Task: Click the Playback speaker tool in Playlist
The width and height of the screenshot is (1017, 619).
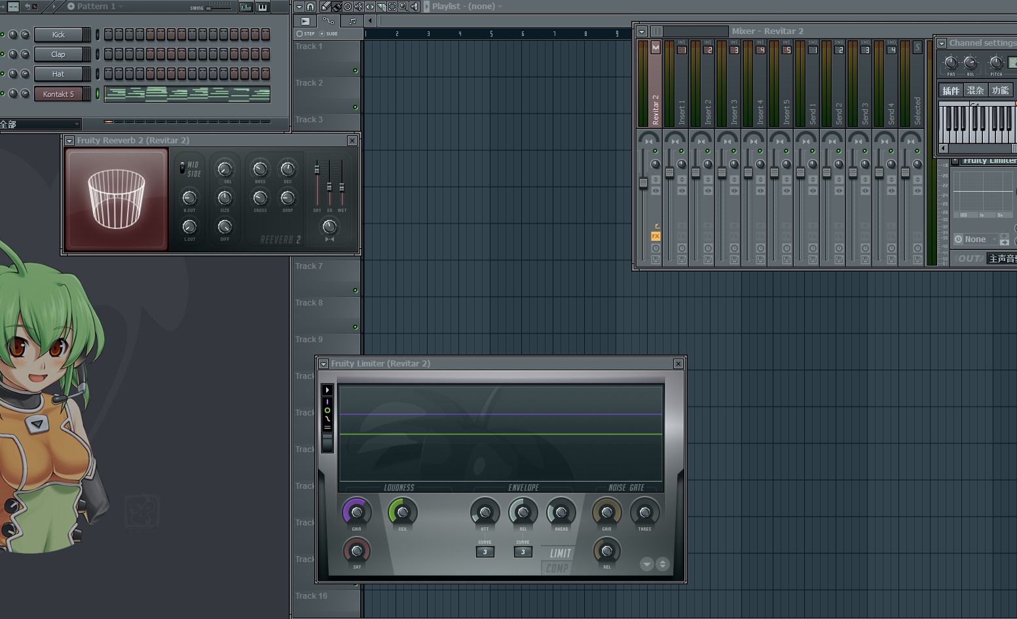Action: [x=415, y=7]
